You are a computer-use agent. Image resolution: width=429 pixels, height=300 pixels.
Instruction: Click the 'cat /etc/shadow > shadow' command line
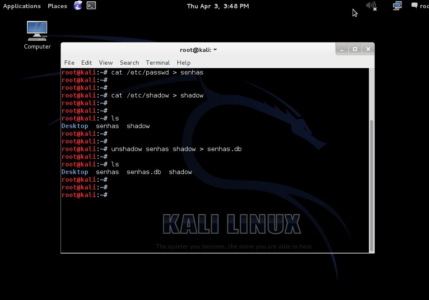(x=133, y=95)
